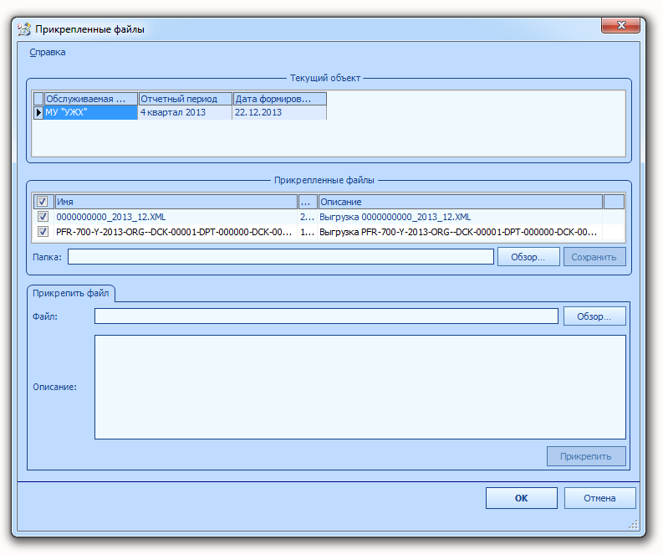The height and width of the screenshot is (555, 663).
Task: Click into the Описание text area
Action: point(360,387)
